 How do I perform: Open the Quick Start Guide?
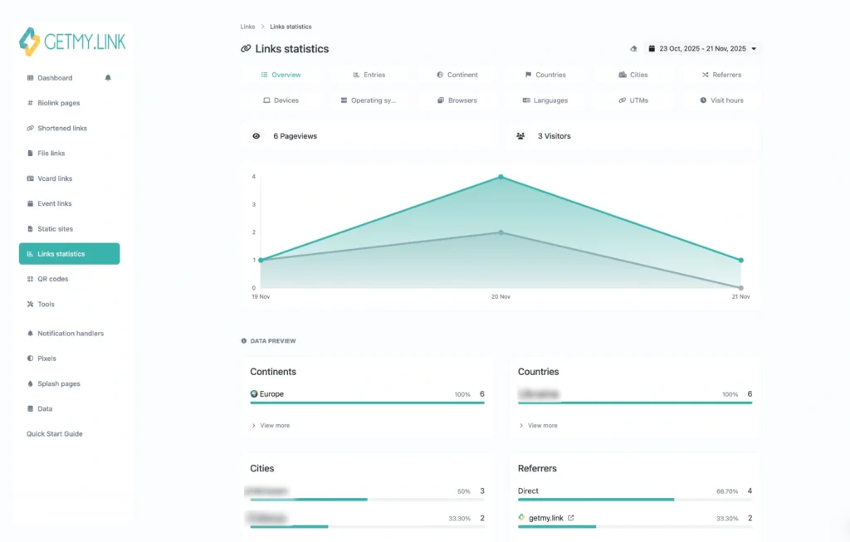click(54, 433)
